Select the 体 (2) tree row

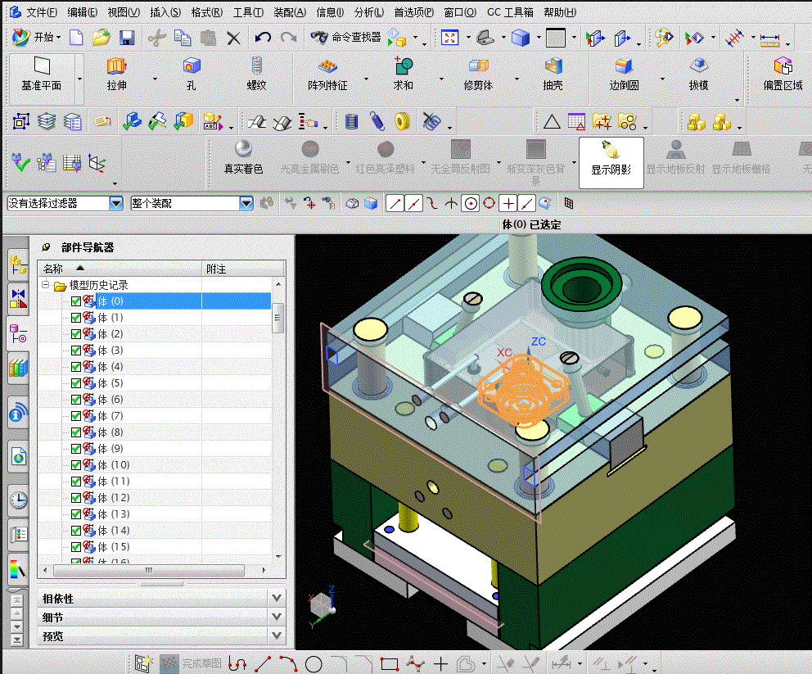[x=155, y=334]
